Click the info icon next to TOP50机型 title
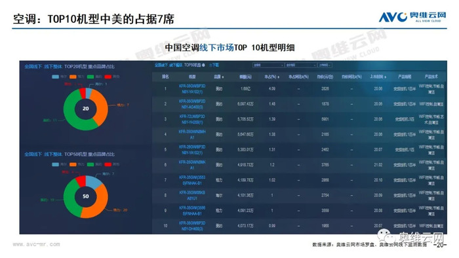459x258 pixels. tap(203, 65)
